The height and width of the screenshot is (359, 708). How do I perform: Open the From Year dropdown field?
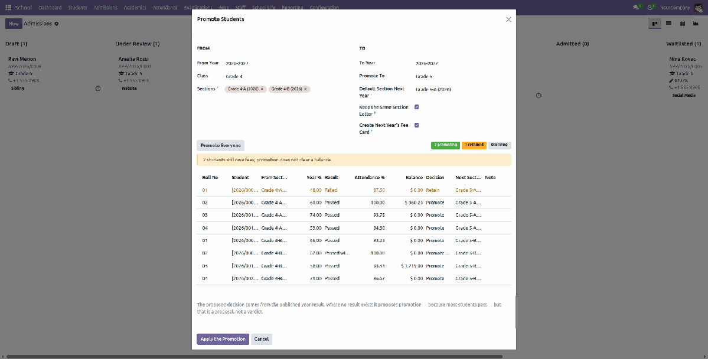tap(289, 64)
